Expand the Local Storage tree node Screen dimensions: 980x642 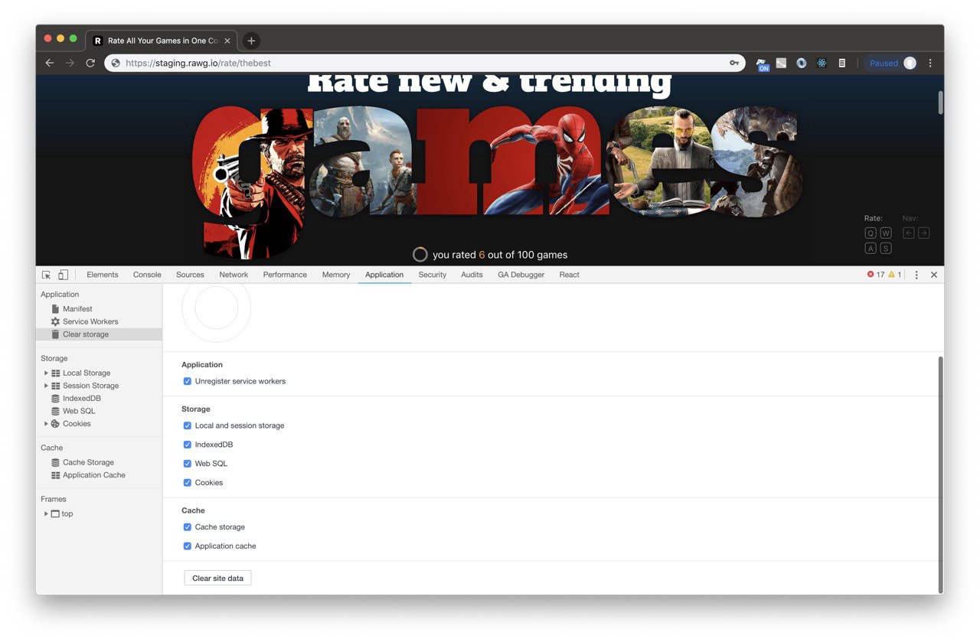(x=46, y=373)
